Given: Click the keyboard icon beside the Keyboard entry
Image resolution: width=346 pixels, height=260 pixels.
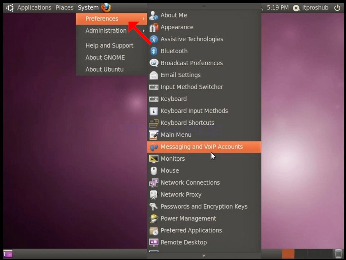Looking at the screenshot, I should (153, 99).
